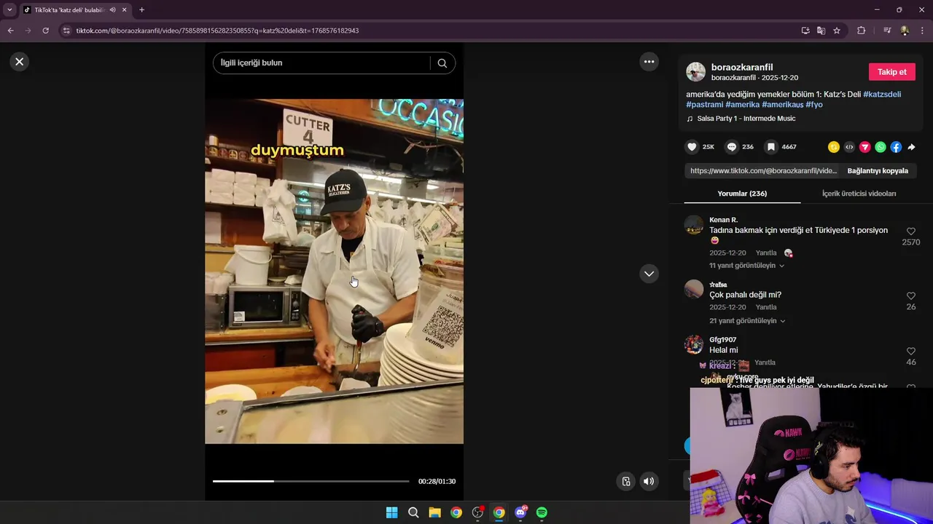Open Windows taskbar search

tap(413, 512)
